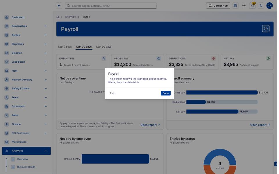Open report for the payroll summary chart

[x=260, y=125]
